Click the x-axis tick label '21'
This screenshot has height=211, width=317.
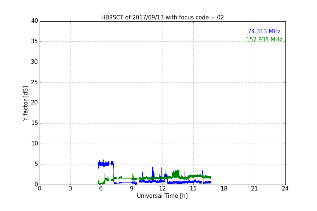point(255,189)
